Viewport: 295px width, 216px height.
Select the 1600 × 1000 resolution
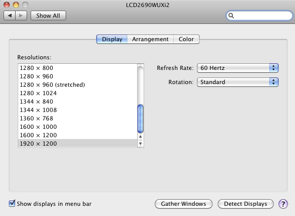[78, 127]
